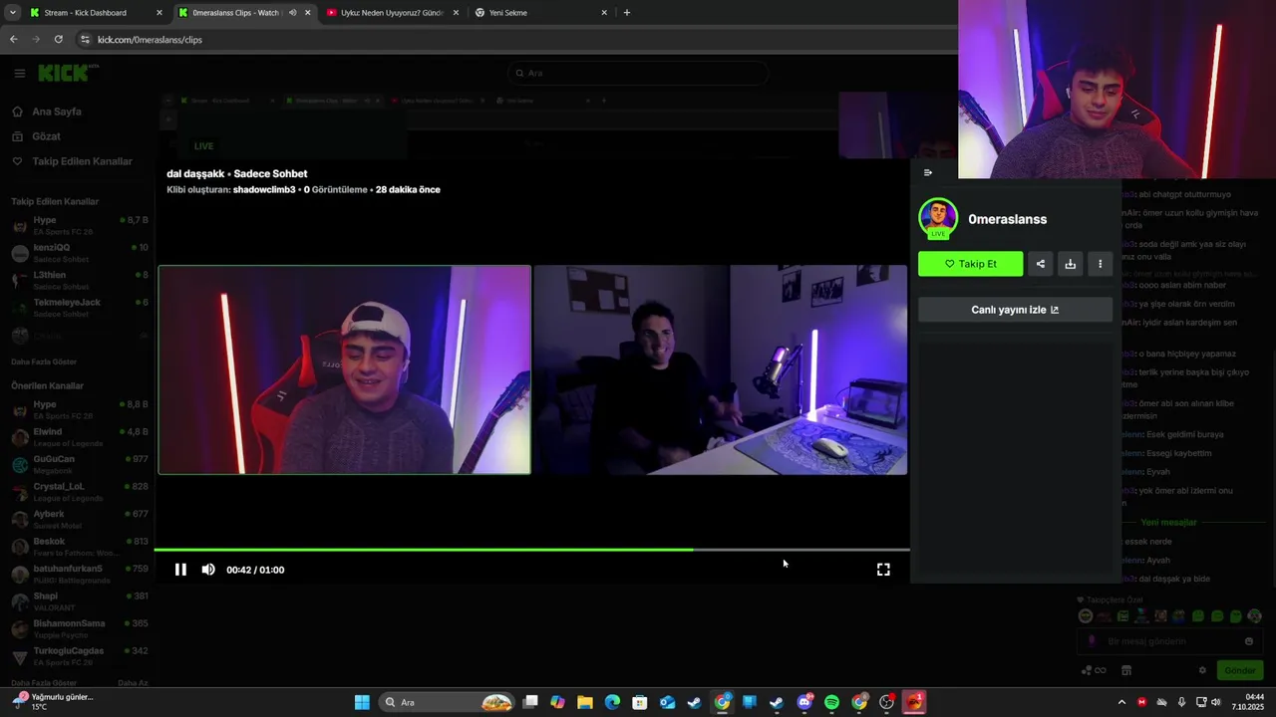Image resolution: width=1276 pixels, height=717 pixels.
Task: Open the 0meraslanss profile avatar
Action: tap(938, 219)
